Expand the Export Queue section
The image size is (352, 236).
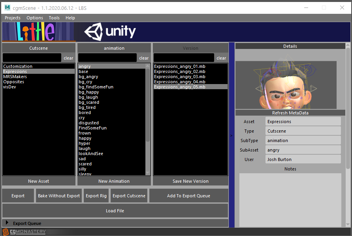tap(7, 223)
